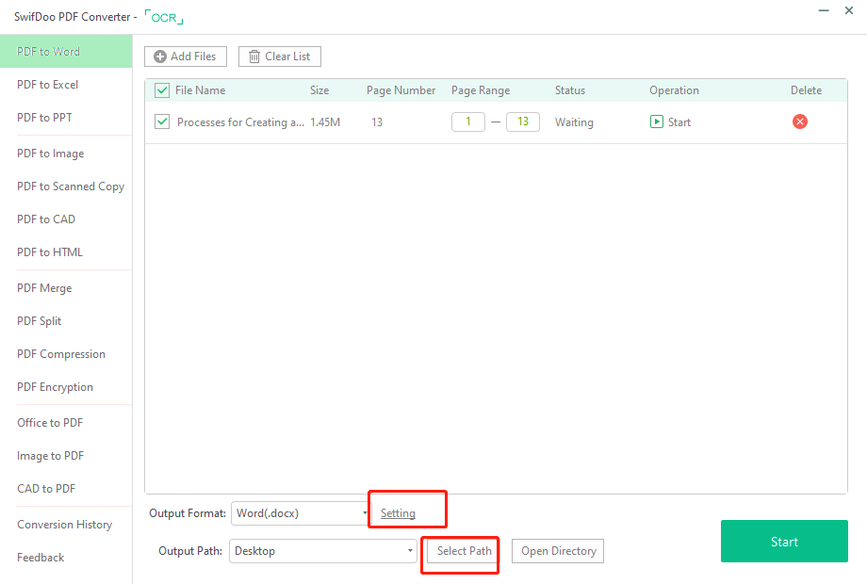Image resolution: width=867 pixels, height=584 pixels.
Task: View Conversion History
Action: [x=64, y=525]
